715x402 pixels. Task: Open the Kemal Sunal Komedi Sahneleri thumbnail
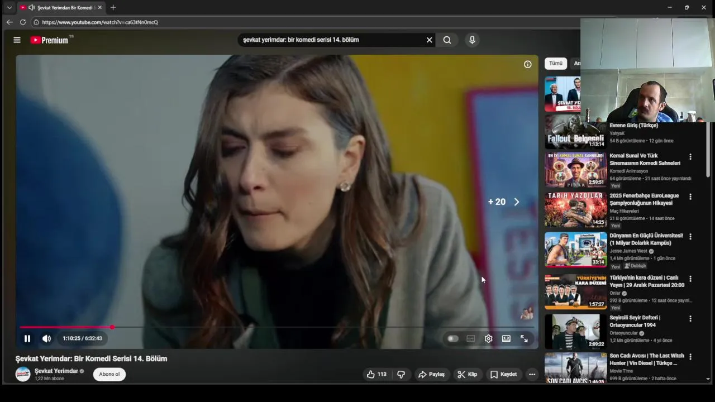click(575, 170)
